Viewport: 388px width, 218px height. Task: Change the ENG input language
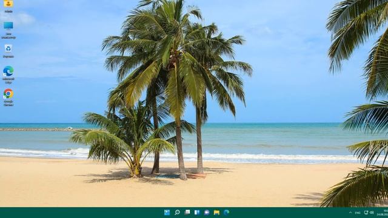358,213
